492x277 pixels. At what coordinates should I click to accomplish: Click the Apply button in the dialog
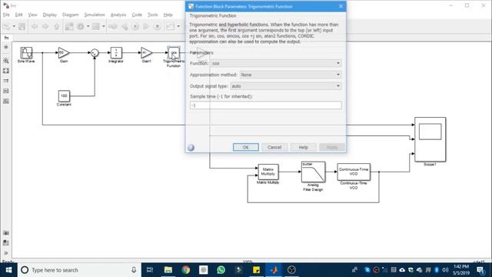tap(332, 147)
